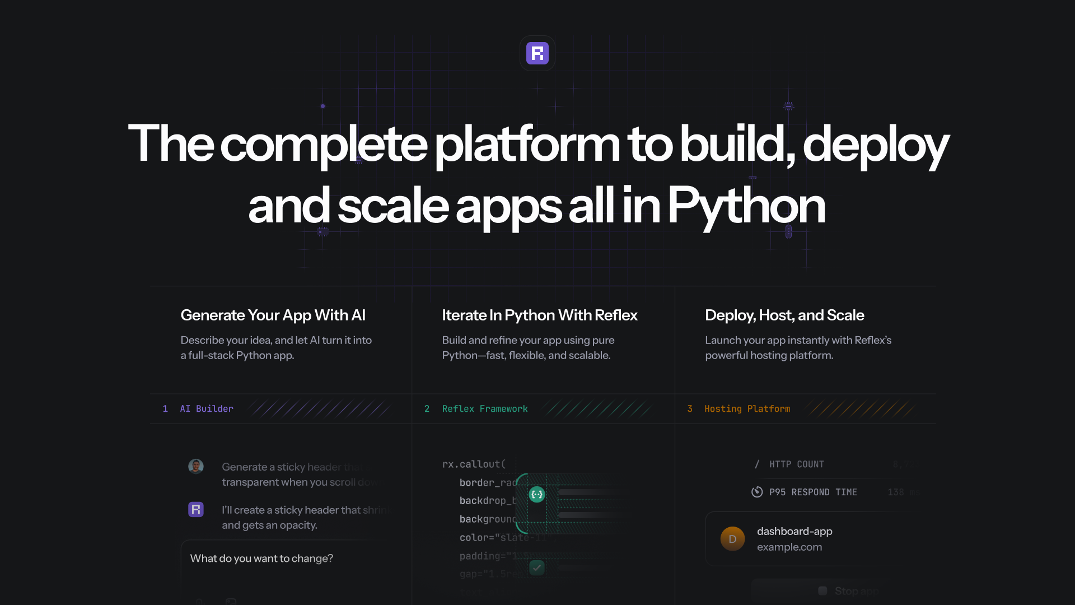Click the attachment icon below the chat input
Viewport: 1075px width, 605px height.
click(199, 601)
